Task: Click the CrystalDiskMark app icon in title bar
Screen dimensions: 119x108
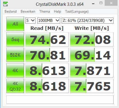Action: (x=5, y=4)
